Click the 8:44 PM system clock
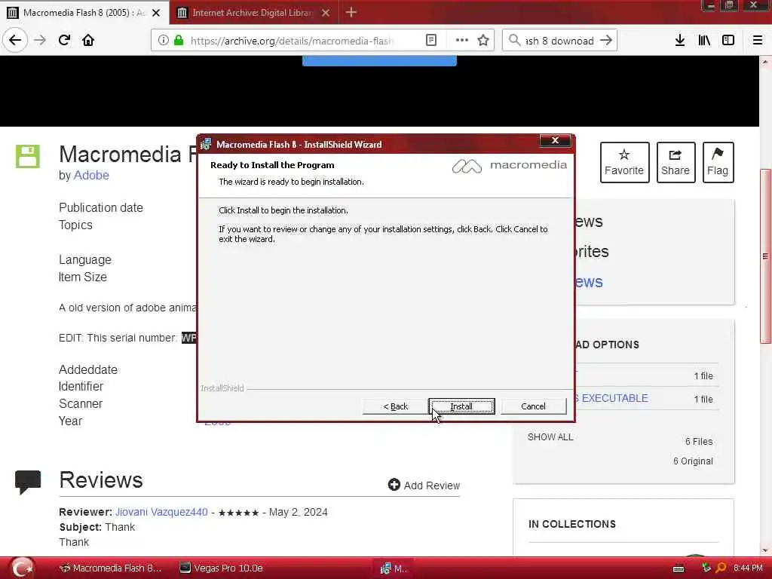The image size is (772, 579). click(x=748, y=568)
